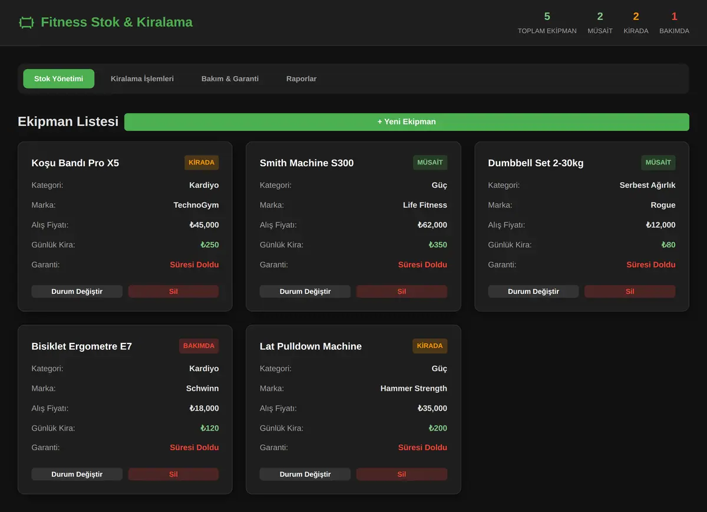Viewport: 707px width, 512px height.
Task: Click the Dumbbell Set 2-30kg title
Action: click(x=536, y=163)
